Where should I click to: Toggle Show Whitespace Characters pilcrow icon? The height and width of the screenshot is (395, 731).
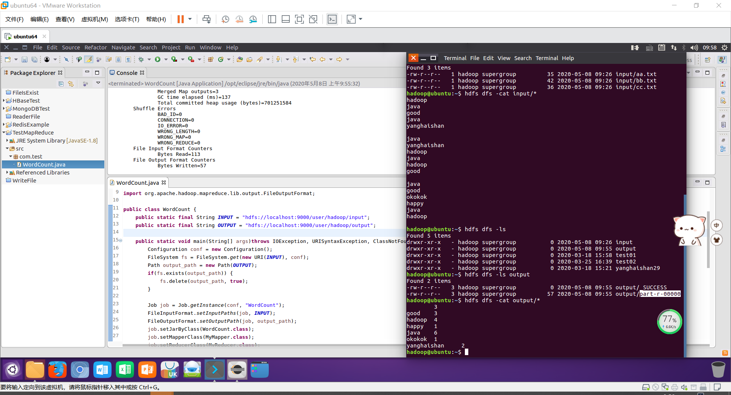click(x=128, y=59)
